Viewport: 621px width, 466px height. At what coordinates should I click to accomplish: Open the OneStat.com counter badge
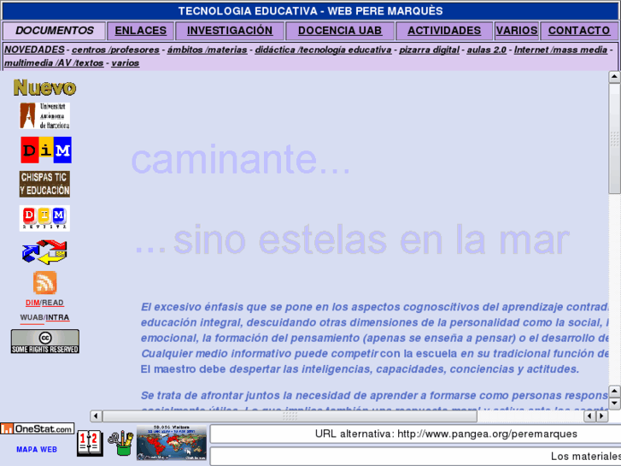pyautogui.click(x=38, y=428)
